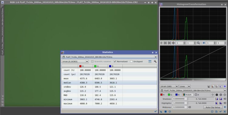Select the R channel in HistogramTransformation
228x115 pixels.
(162, 95)
